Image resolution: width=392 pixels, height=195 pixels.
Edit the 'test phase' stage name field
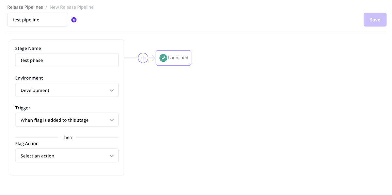pos(67,60)
